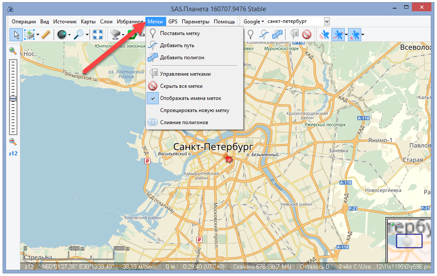Click the hide all placemarks toolbar icon

coord(307,35)
